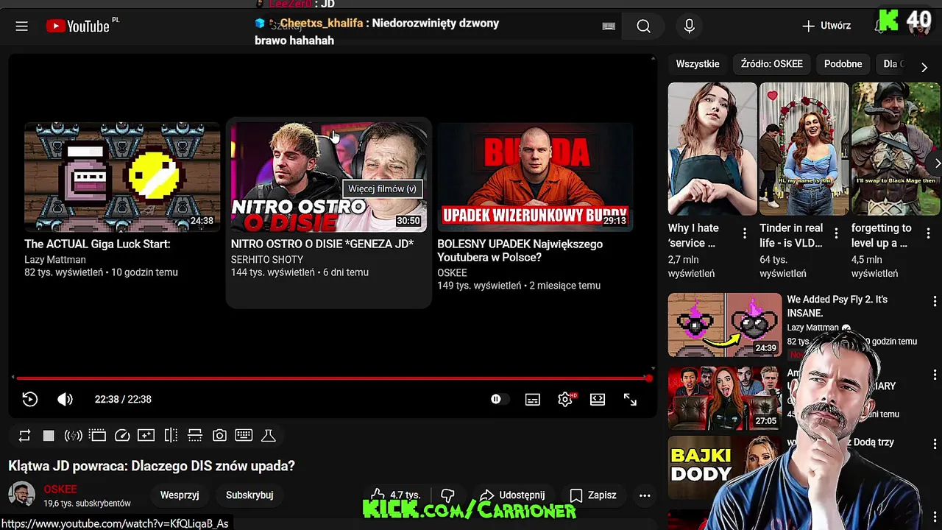Open the on-screen keyboard in search box
This screenshot has width=942, height=530.
pos(609,26)
